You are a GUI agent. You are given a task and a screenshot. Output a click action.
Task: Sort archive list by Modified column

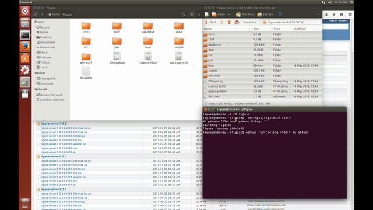point(307,29)
